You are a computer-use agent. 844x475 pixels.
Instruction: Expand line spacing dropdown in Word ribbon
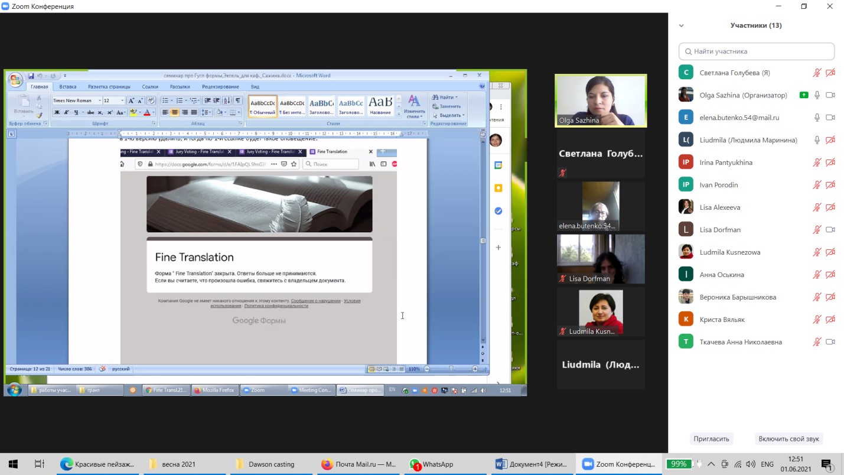[210, 112]
